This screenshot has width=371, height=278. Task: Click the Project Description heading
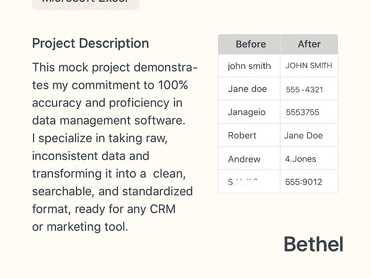(91, 43)
